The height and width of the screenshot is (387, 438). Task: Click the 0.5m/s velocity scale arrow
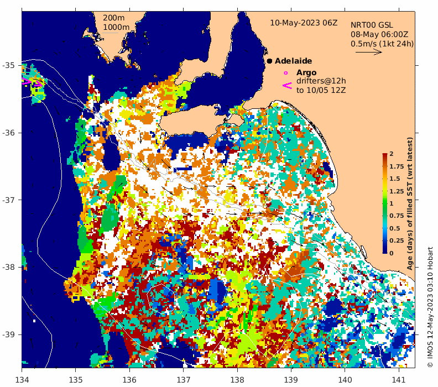tap(368, 52)
